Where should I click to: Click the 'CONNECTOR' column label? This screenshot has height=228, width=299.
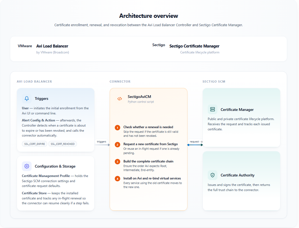click(120, 81)
